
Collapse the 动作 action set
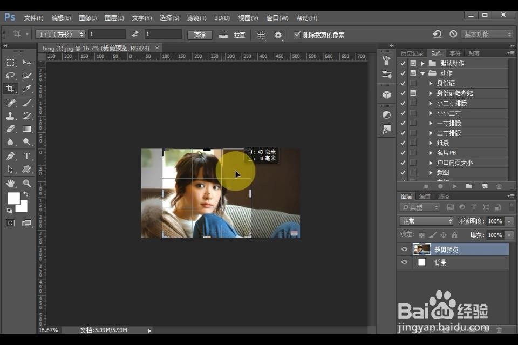(422, 73)
